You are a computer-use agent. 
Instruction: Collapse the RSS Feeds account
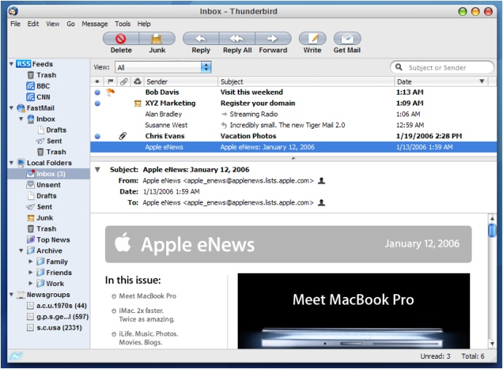pyautogui.click(x=12, y=64)
